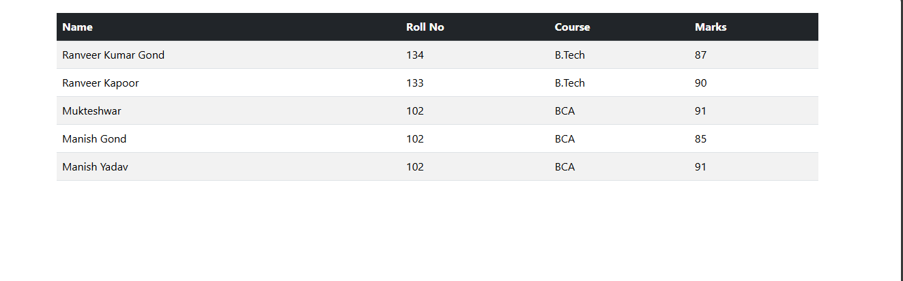Click the marks value 85
This screenshot has width=903, height=281.
point(701,139)
